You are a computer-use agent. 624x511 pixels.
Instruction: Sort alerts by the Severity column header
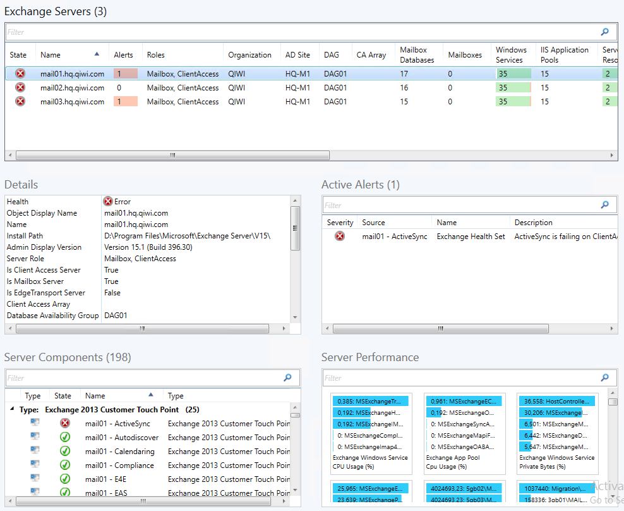point(340,223)
